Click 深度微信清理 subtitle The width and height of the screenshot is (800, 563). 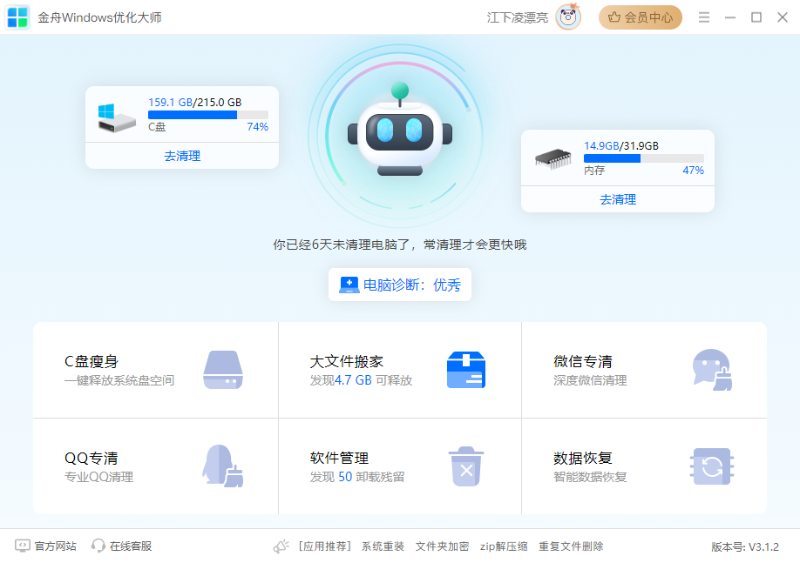tap(590, 380)
